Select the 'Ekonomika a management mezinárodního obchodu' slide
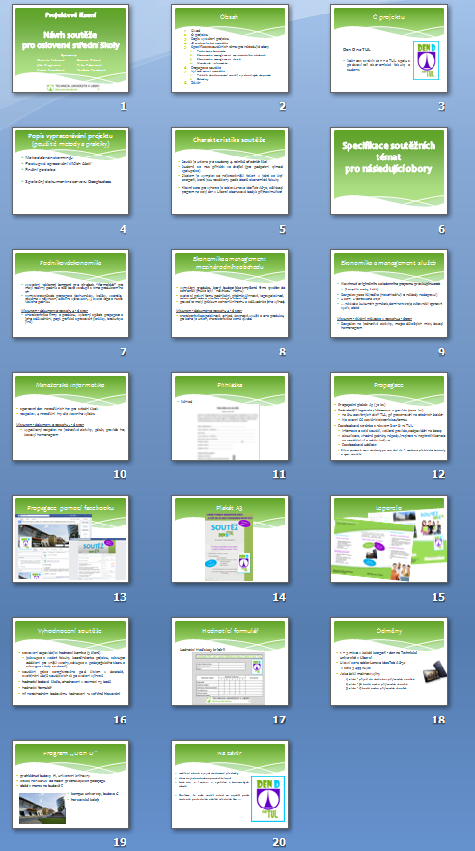Screen dimensions: 475x851 point(230,294)
